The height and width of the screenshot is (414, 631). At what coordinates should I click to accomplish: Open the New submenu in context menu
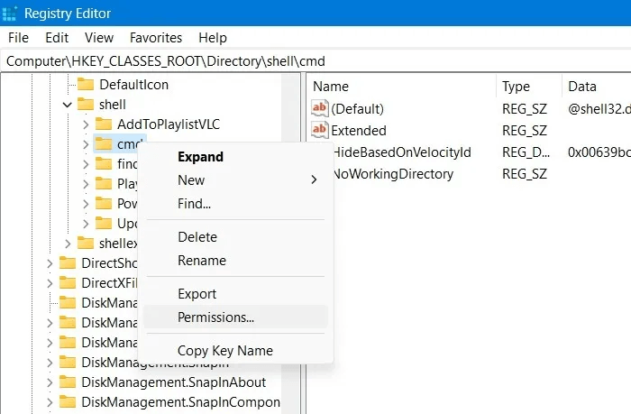(x=235, y=180)
